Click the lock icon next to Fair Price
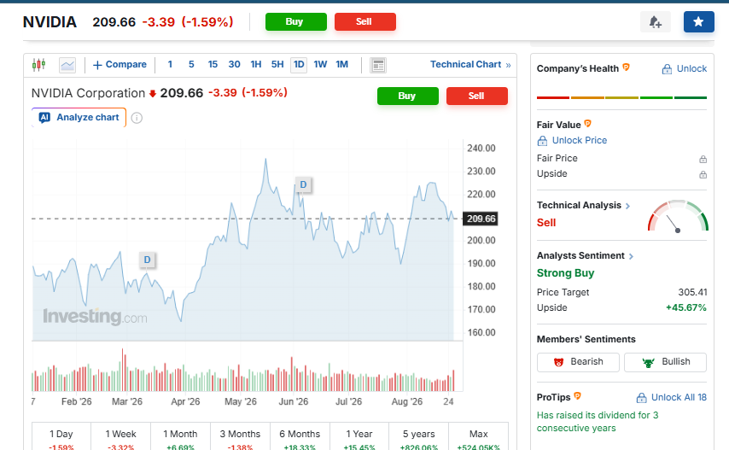This screenshot has height=450, width=729. 703,160
